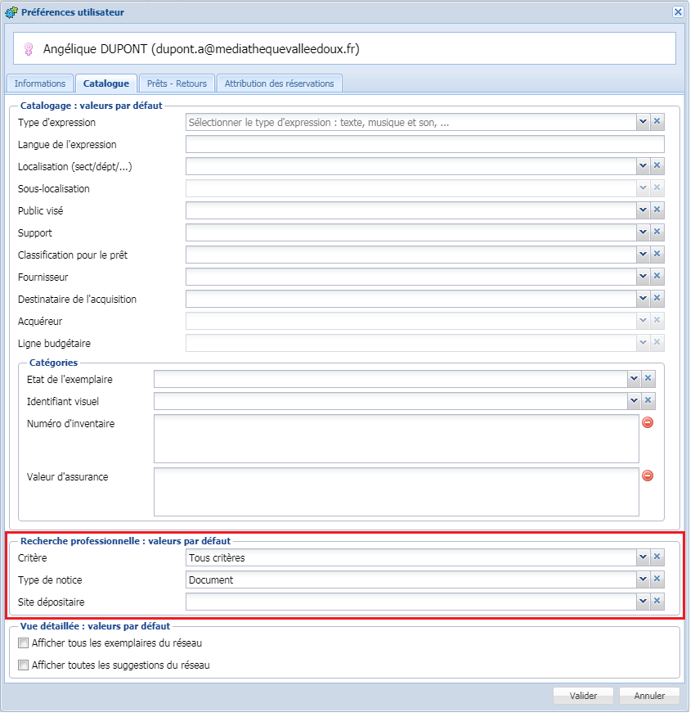Image resolution: width=695 pixels, height=717 pixels.
Task: Open the Public visé dropdown
Action: 642,210
